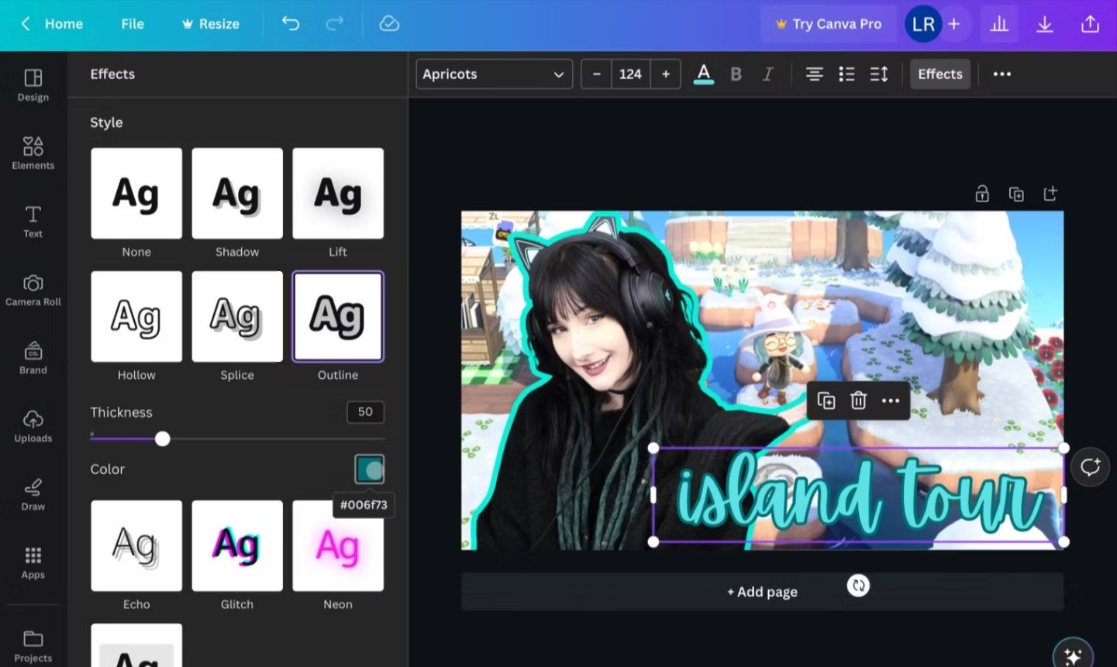Toggle italic formatting
The height and width of the screenshot is (667, 1117).
click(767, 74)
